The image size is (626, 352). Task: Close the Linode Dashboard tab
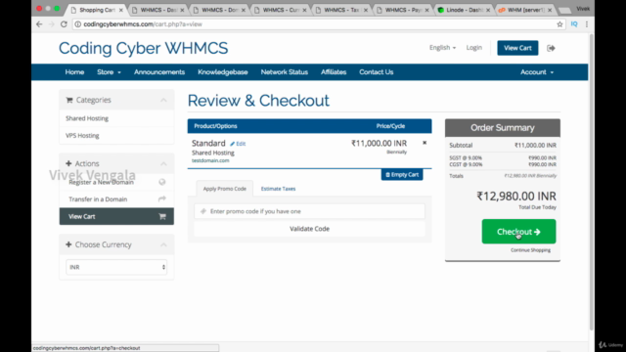(488, 10)
